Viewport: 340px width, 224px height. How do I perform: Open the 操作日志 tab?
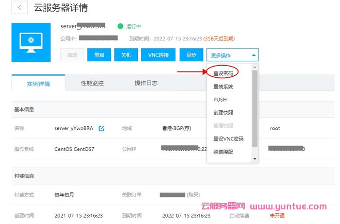[146, 83]
